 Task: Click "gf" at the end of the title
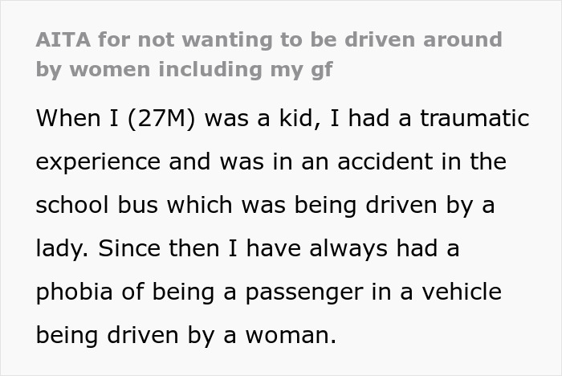(321, 68)
